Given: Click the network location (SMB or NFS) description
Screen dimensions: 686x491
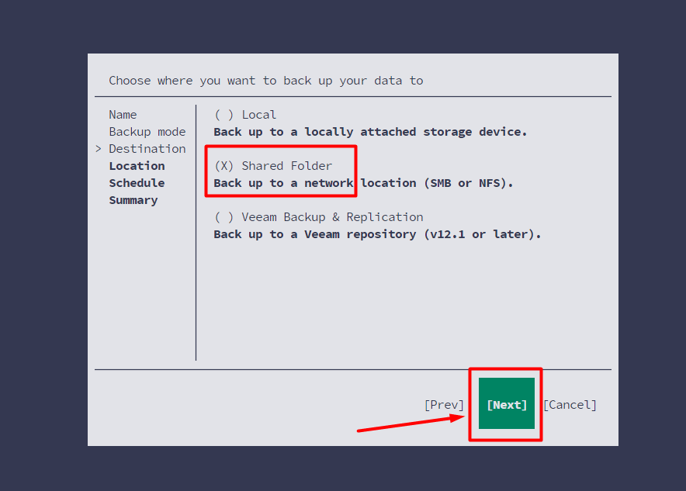Looking at the screenshot, I should click(363, 183).
